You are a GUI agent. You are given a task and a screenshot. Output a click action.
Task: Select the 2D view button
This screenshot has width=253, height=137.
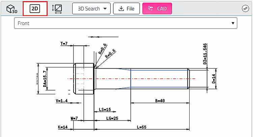click(x=35, y=8)
